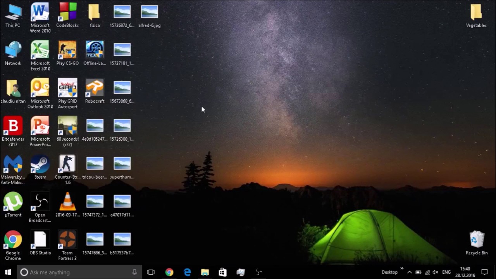
Task: Click the Desktop toolbar label
Action: point(389,272)
